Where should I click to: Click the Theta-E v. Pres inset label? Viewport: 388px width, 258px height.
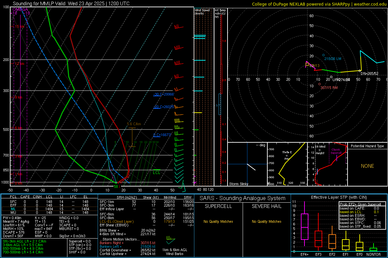pos(287,156)
